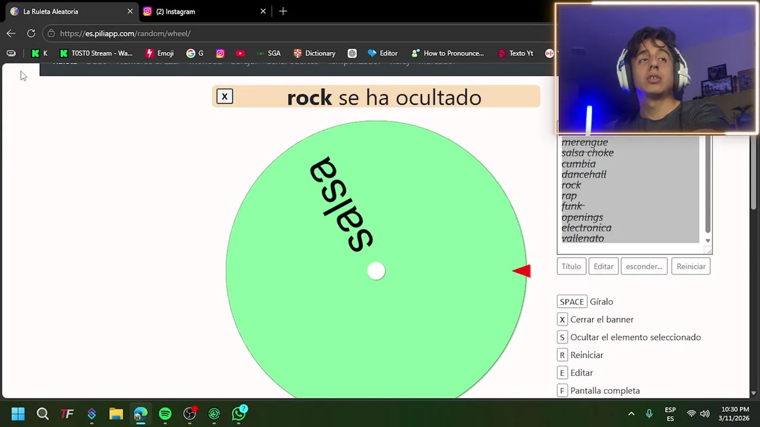Open the Instagram bookmark icon
This screenshot has width=760, height=427.
220,53
